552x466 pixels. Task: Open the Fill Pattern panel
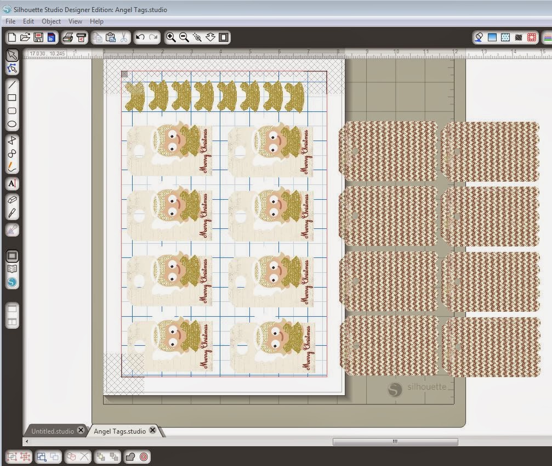click(x=505, y=37)
